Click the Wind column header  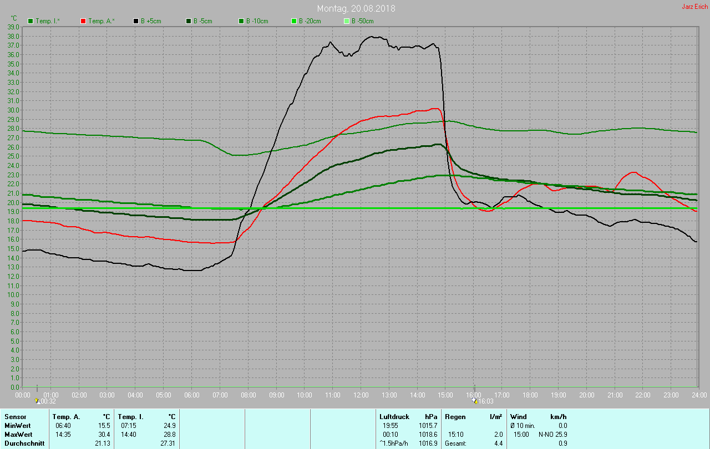(x=518, y=417)
